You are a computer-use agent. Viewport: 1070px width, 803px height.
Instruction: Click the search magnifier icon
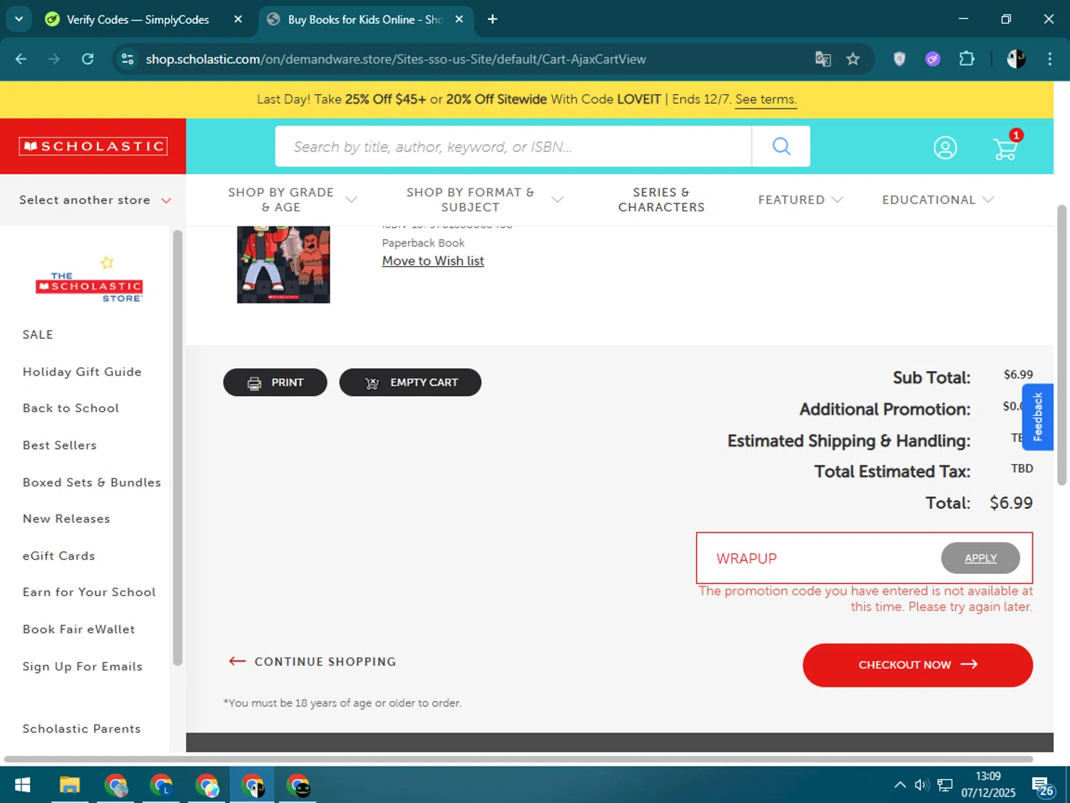pos(781,146)
